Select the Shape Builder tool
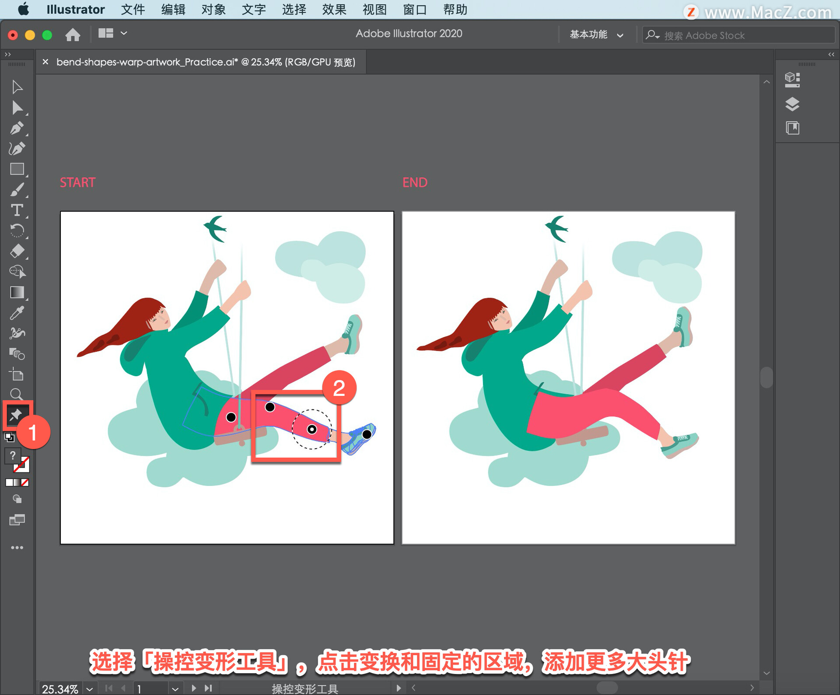Image resolution: width=840 pixels, height=695 pixels. tap(17, 272)
